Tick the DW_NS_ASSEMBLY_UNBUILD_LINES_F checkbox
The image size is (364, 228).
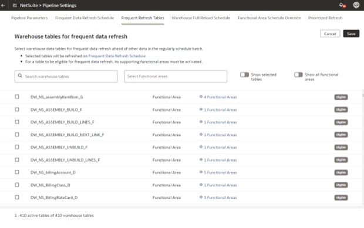(x=17, y=159)
